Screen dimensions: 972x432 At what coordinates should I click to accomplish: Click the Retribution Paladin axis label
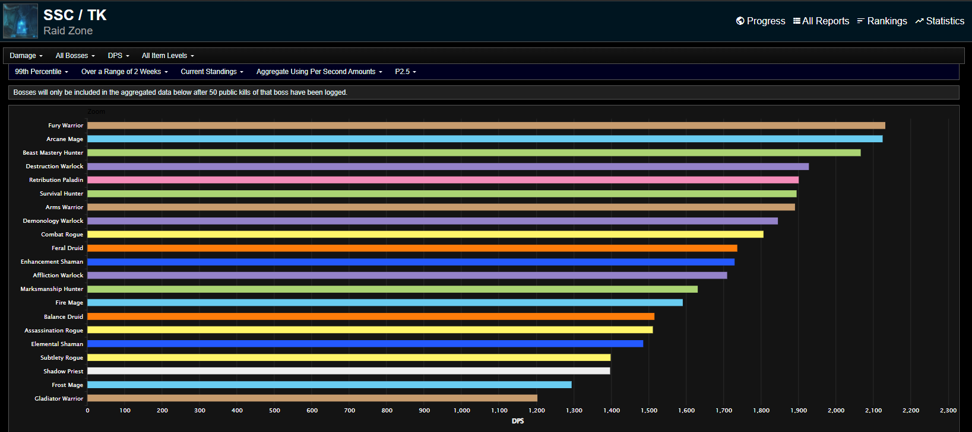click(56, 180)
